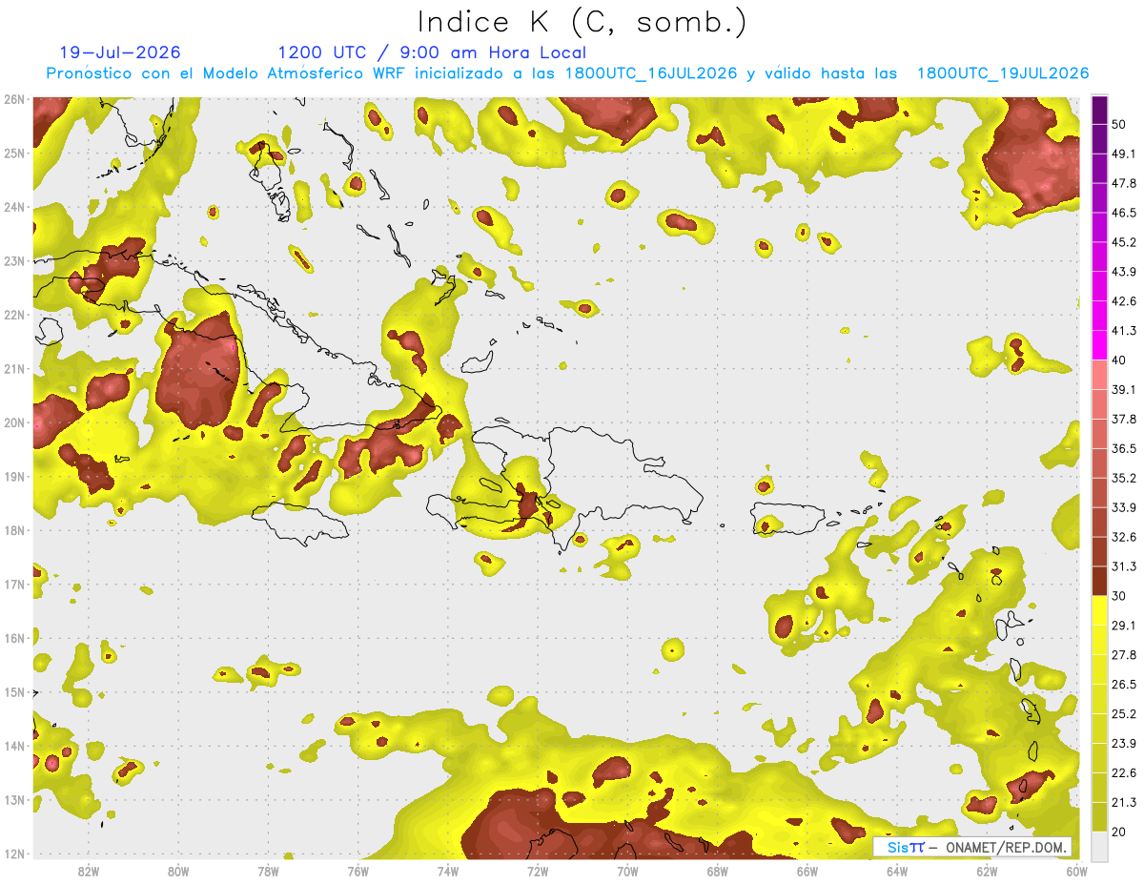Click the '35.2' color bar value
Viewport: 1144px width, 884px height.
coord(1124,478)
